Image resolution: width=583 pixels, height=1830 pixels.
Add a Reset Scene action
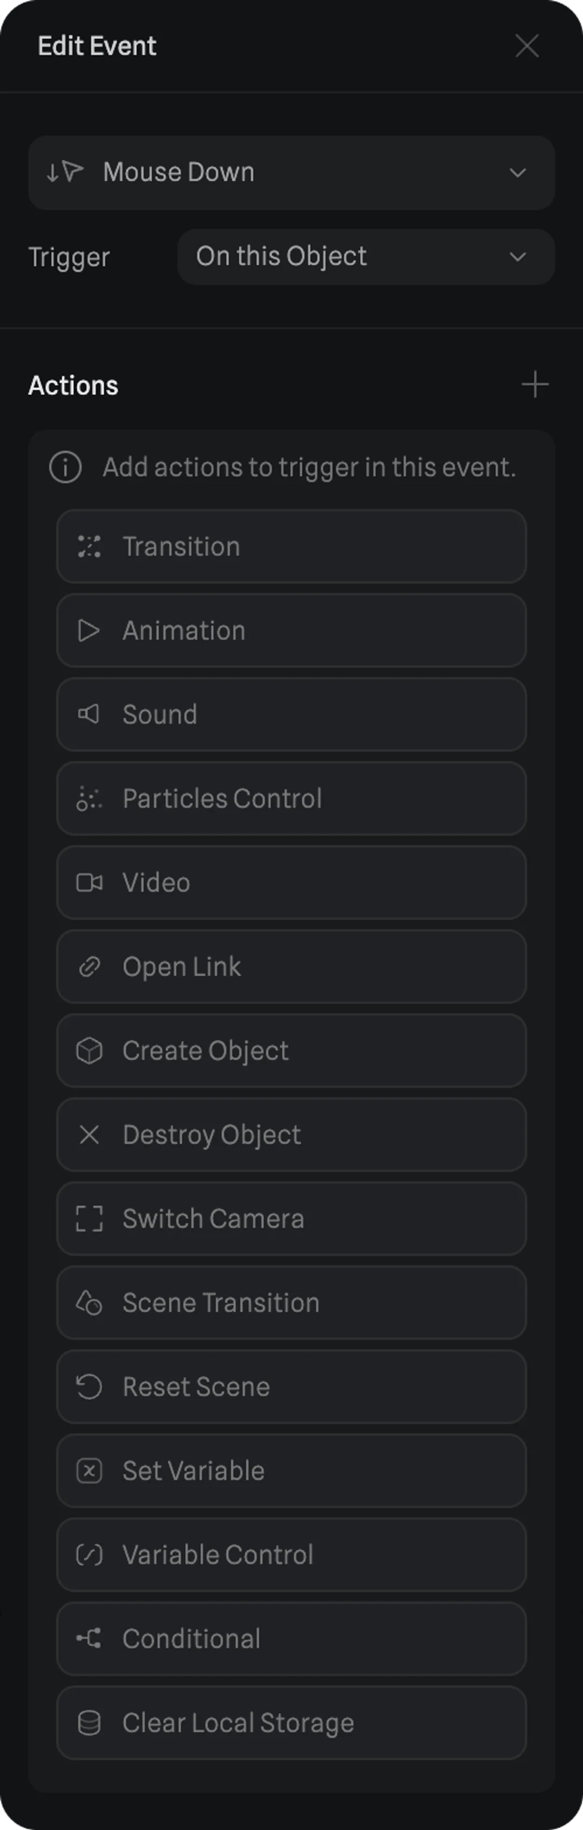click(291, 1387)
